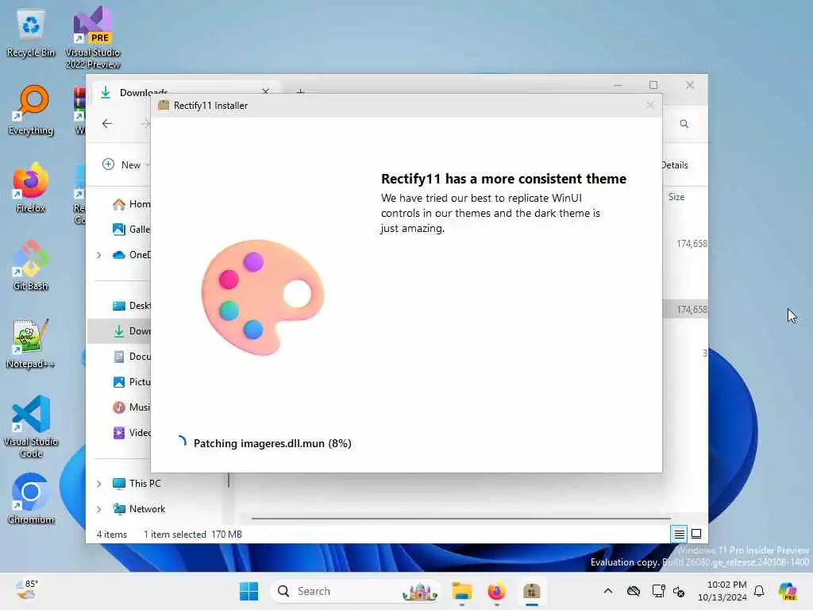Open Firefox from the taskbar
This screenshot has height=610, width=813.
point(497,591)
